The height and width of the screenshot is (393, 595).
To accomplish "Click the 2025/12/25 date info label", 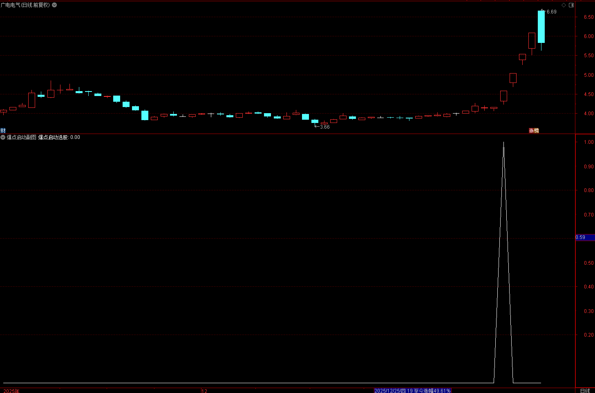I will [412, 391].
